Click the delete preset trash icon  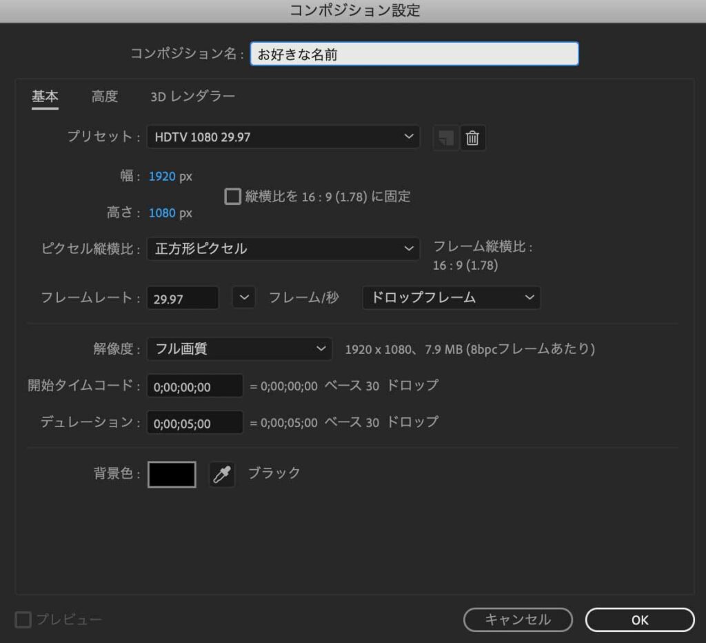click(x=472, y=138)
